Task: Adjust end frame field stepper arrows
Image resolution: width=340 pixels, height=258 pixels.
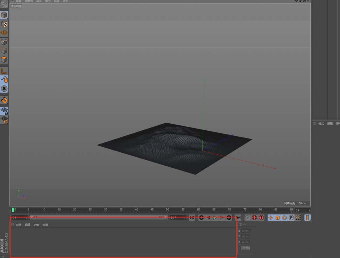Action: coord(185,218)
